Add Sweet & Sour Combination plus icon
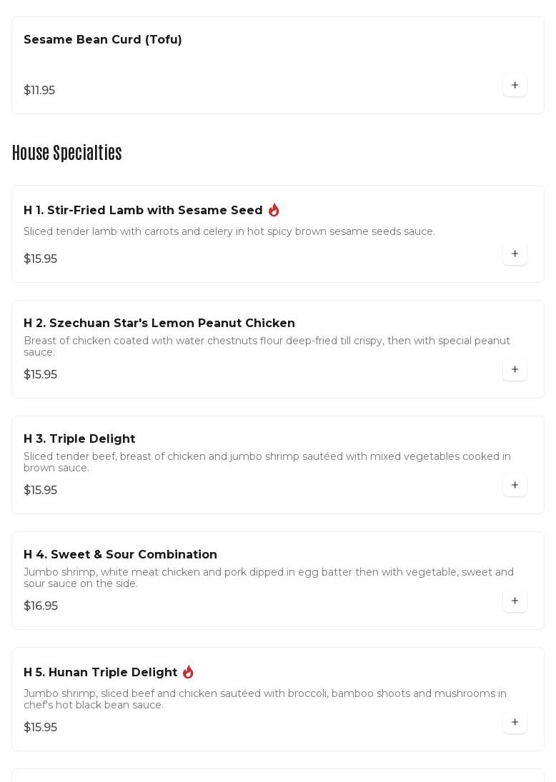The width and height of the screenshot is (556, 782). [515, 601]
